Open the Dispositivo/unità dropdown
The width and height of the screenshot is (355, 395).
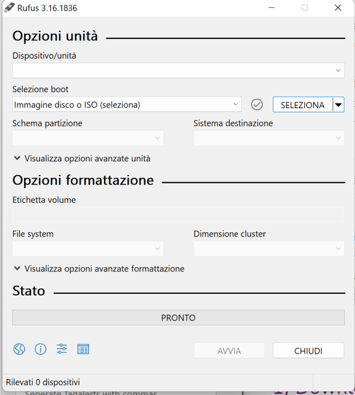[x=178, y=71]
